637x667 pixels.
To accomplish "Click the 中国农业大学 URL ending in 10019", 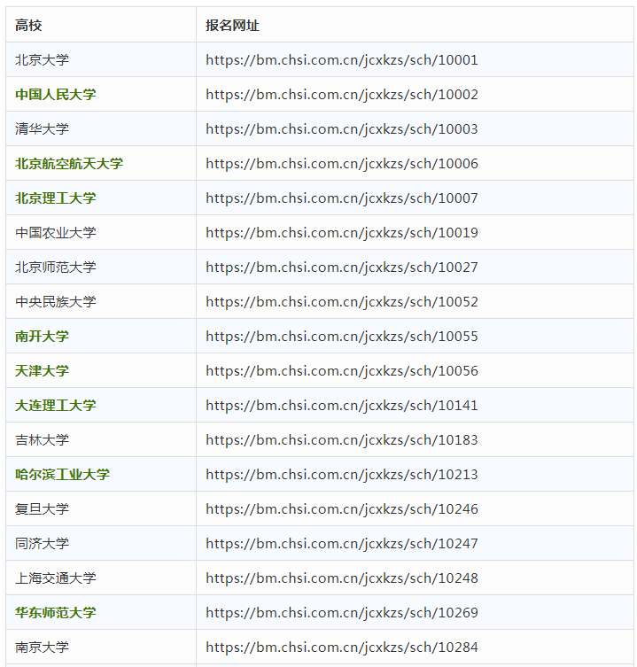I will (x=341, y=233).
